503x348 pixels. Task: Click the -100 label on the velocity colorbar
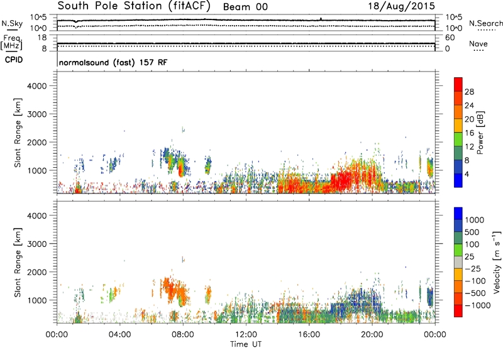(475, 281)
